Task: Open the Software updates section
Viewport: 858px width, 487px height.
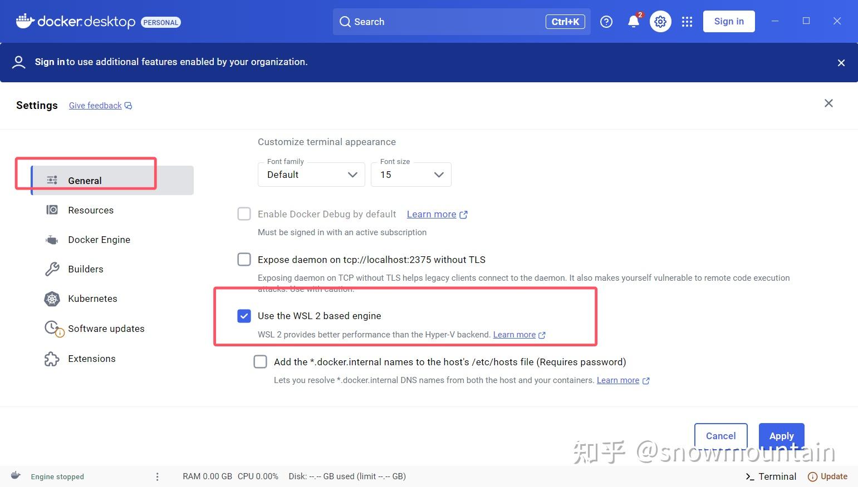Action: pos(106,328)
